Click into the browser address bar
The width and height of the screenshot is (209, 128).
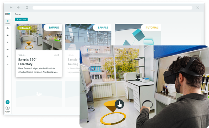[x=113, y=8]
